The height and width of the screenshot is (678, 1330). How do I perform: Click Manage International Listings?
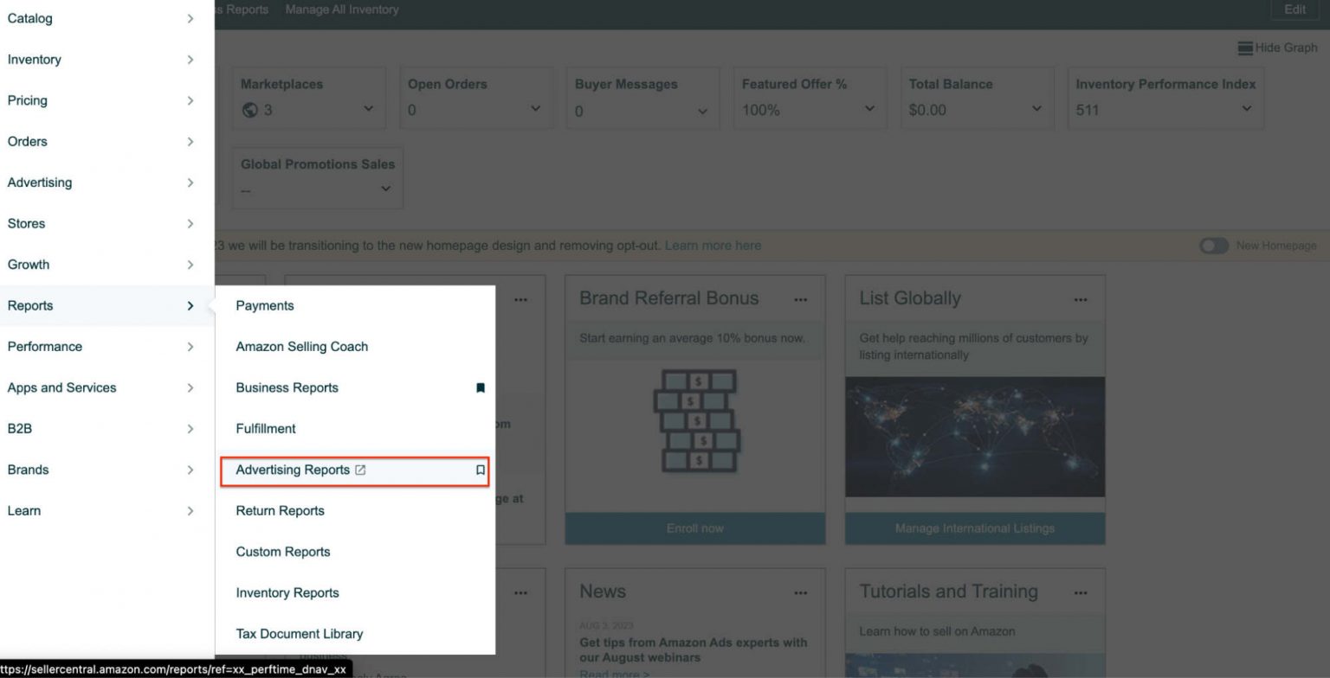tap(974, 528)
